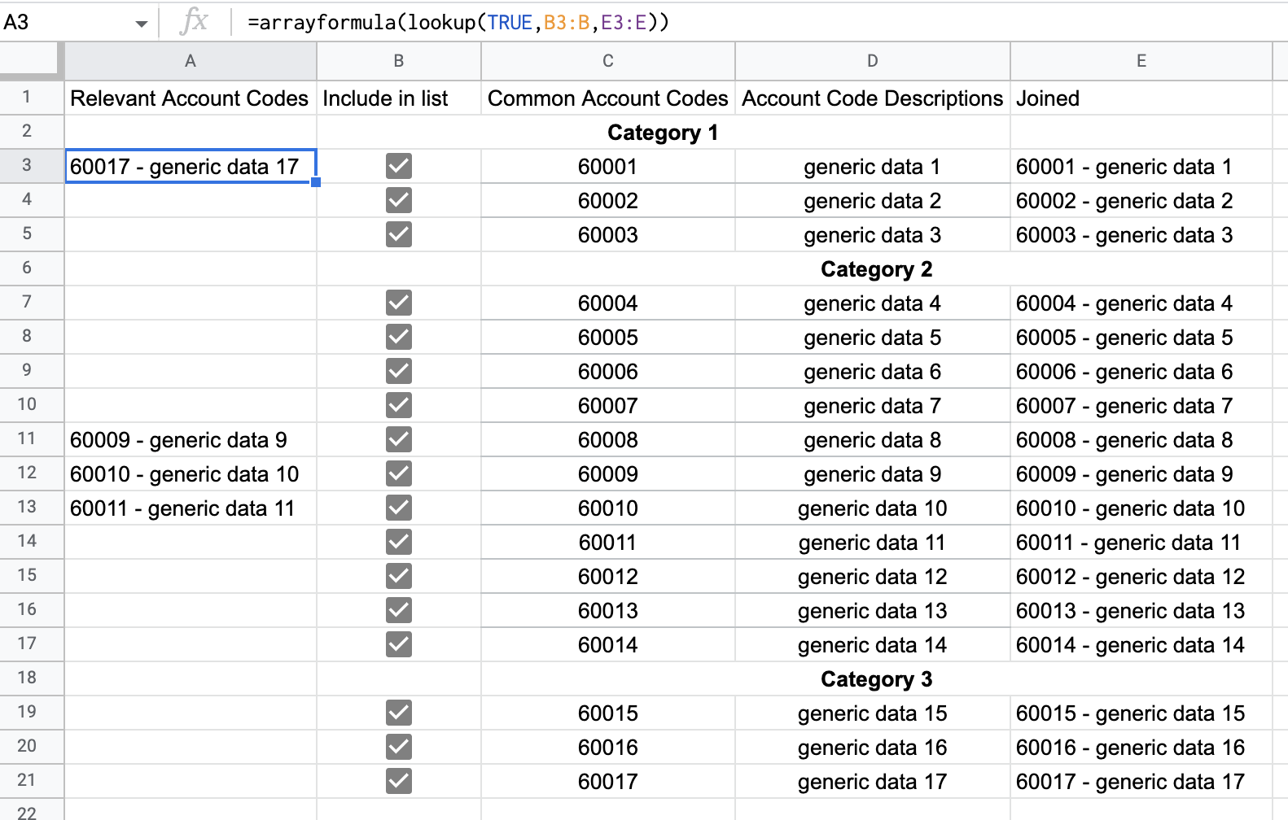The height and width of the screenshot is (820, 1288).
Task: Toggle the checkbox in the 60010 row
Action: pyautogui.click(x=399, y=508)
